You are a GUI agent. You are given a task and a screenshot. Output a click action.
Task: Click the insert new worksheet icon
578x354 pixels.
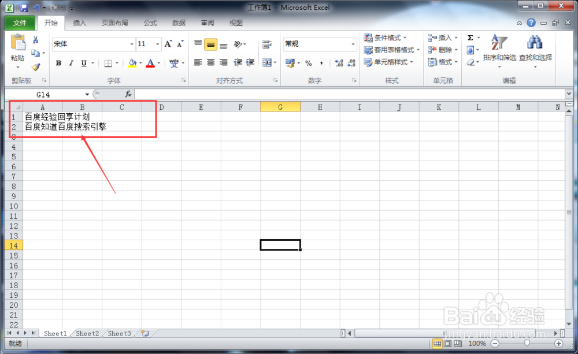(x=145, y=333)
